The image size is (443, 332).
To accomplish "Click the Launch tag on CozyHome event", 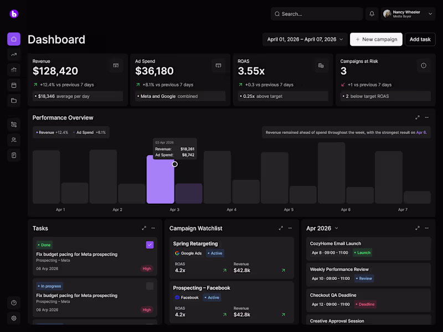I will (363, 253).
